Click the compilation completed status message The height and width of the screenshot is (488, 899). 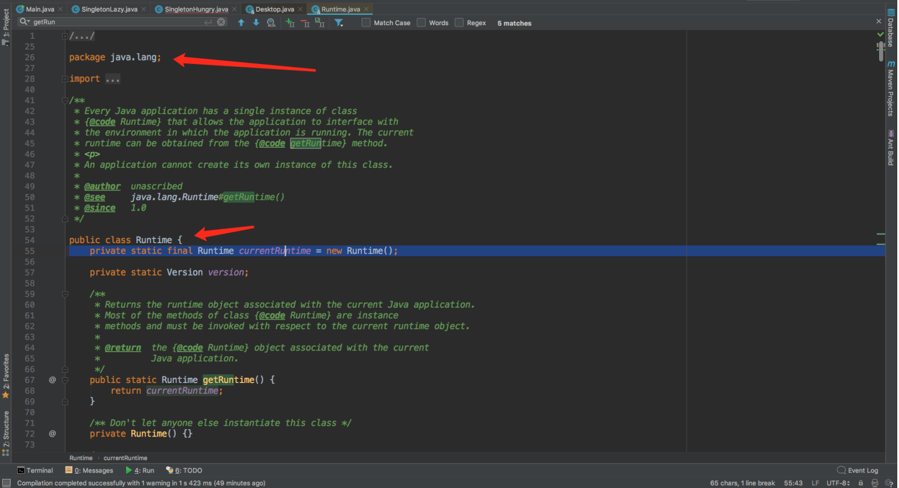click(x=141, y=483)
